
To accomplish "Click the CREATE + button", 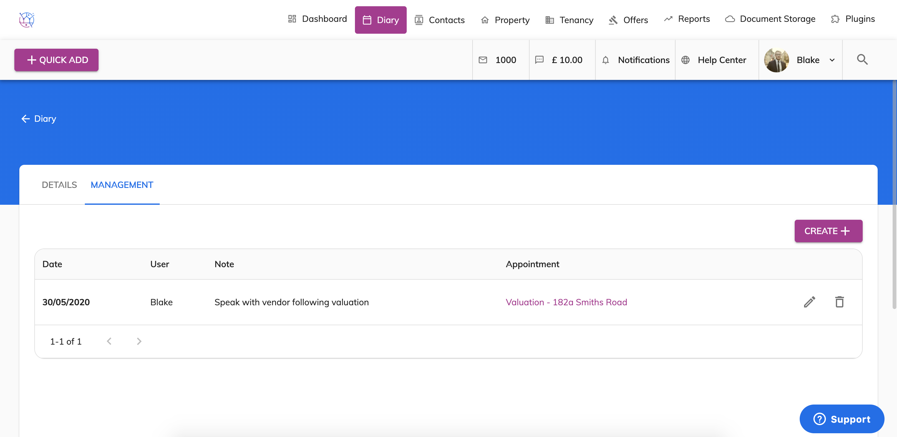I will pyautogui.click(x=828, y=231).
